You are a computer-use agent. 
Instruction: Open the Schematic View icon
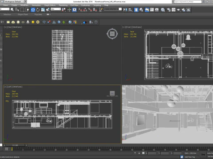[157, 10]
